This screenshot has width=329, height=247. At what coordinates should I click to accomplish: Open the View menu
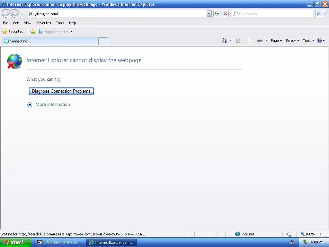28,23
